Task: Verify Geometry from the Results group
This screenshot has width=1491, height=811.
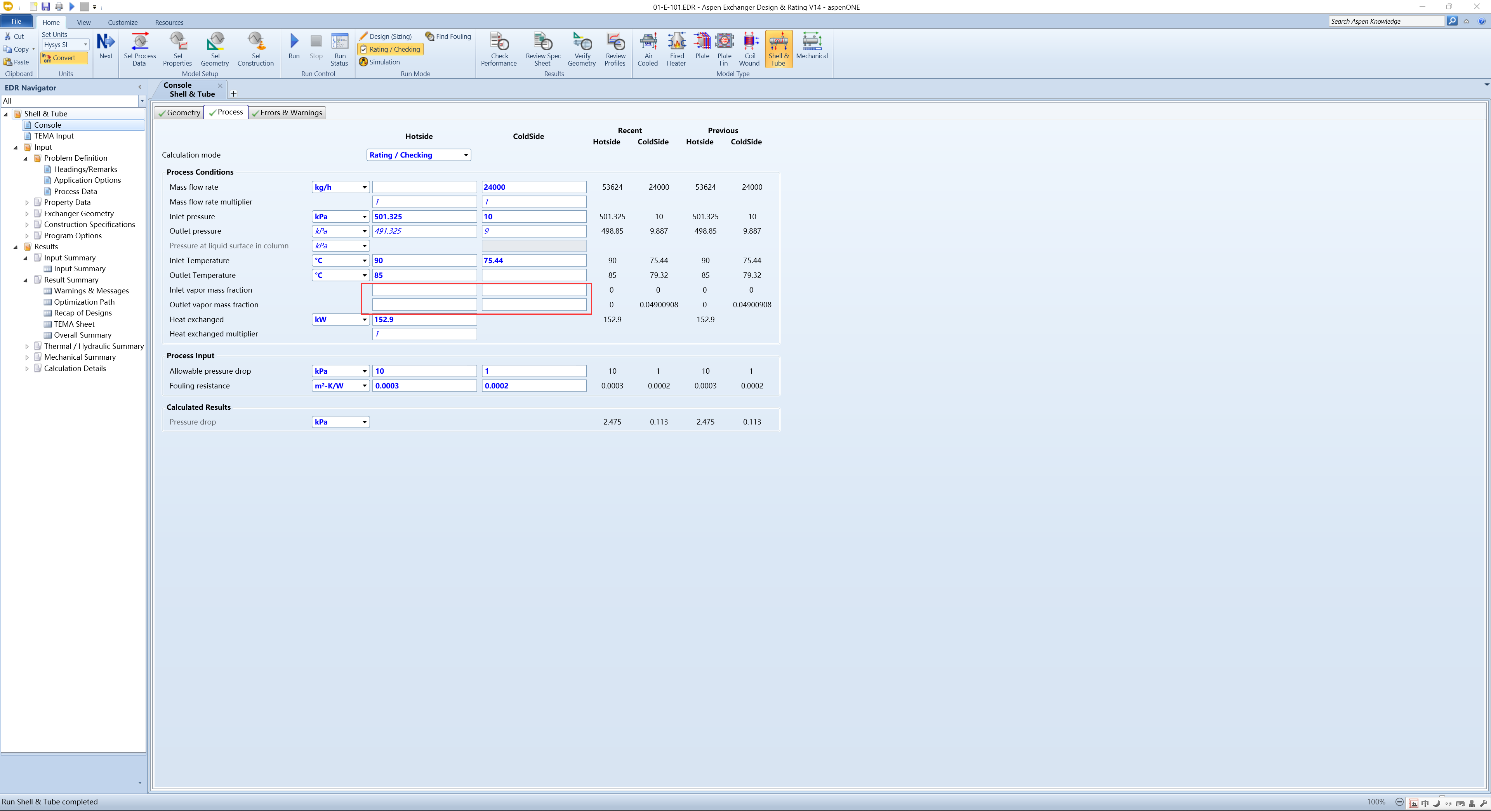Action: tap(581, 49)
